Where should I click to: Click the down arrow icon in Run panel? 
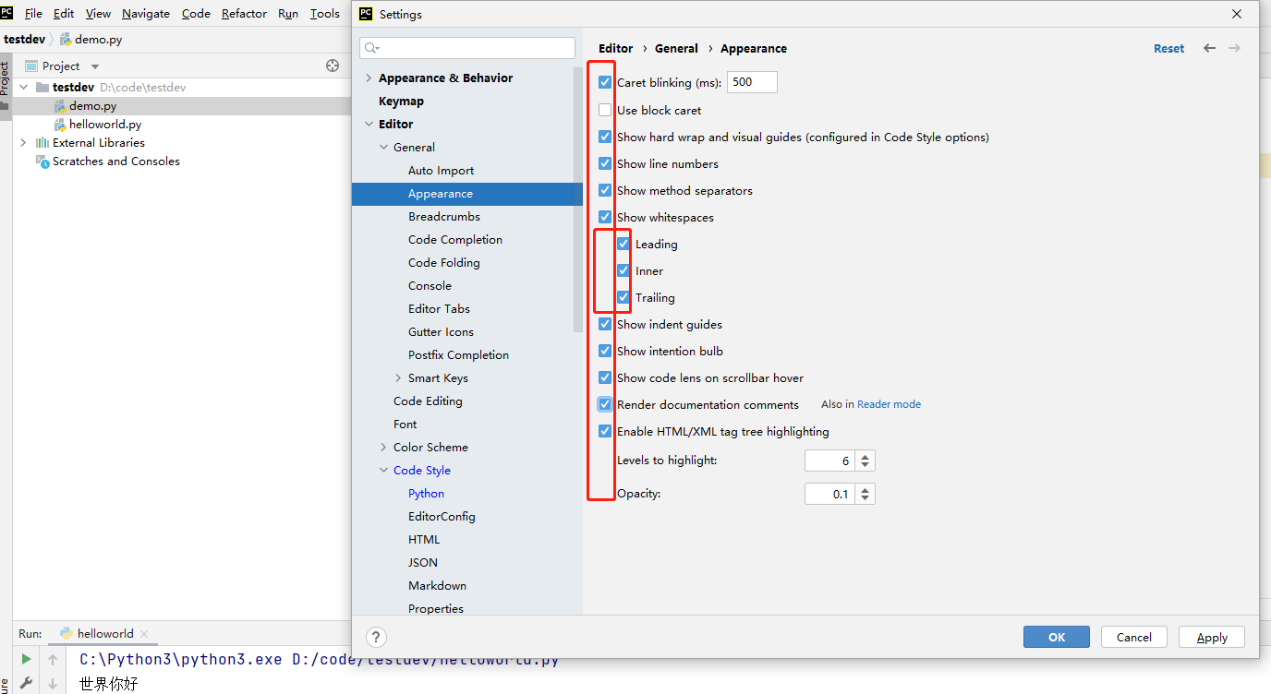click(x=53, y=684)
